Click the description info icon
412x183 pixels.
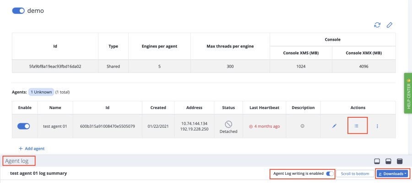[302, 126]
